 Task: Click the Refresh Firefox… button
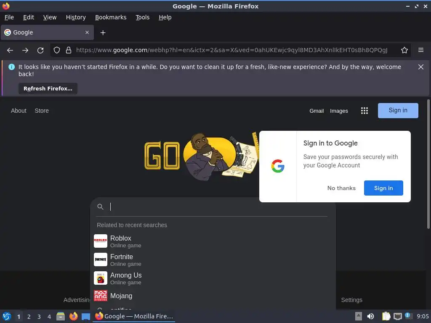pyautogui.click(x=48, y=88)
